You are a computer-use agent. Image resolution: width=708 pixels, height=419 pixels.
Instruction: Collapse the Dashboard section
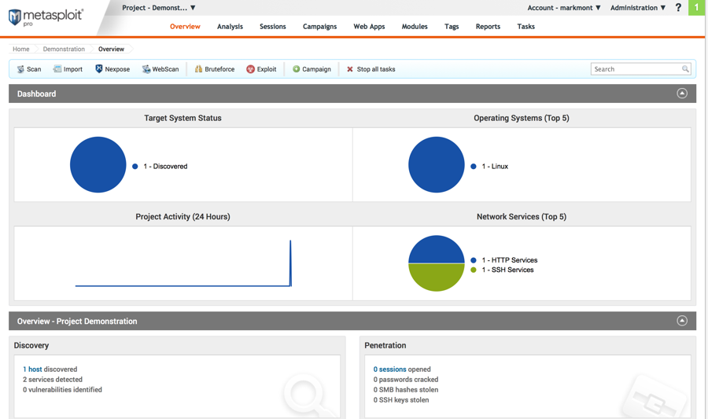point(682,94)
